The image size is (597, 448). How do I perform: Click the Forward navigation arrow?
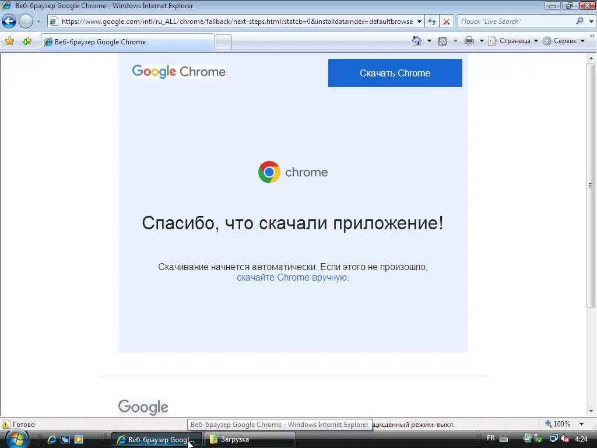(26, 22)
